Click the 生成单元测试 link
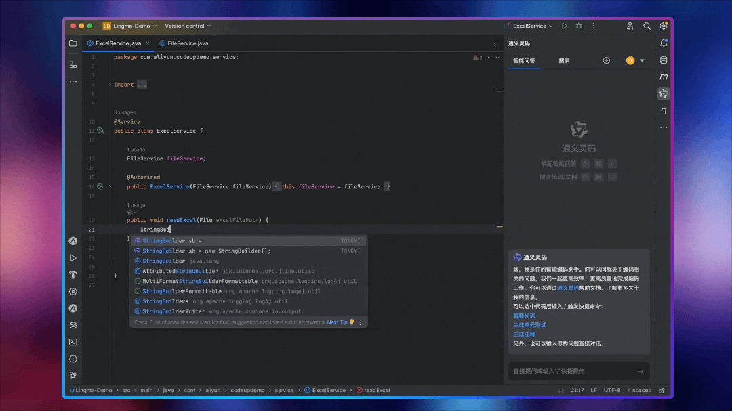The height and width of the screenshot is (411, 732). coord(529,325)
